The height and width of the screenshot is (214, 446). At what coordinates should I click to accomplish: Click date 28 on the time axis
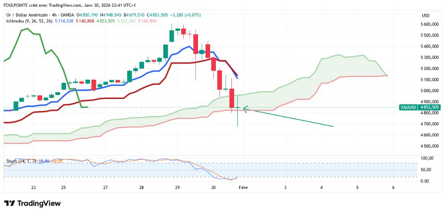click(x=141, y=188)
